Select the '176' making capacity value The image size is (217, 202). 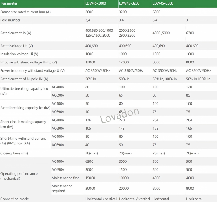(x=88, y=120)
